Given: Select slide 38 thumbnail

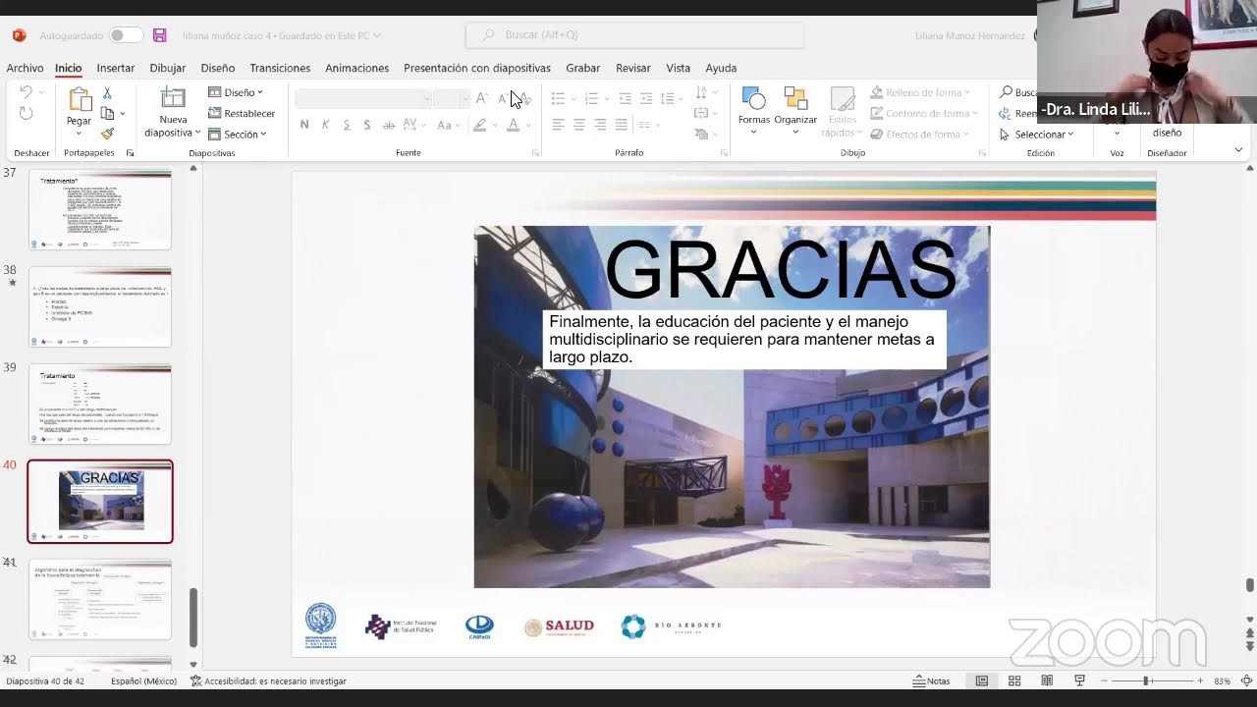Looking at the screenshot, I should pos(99,306).
